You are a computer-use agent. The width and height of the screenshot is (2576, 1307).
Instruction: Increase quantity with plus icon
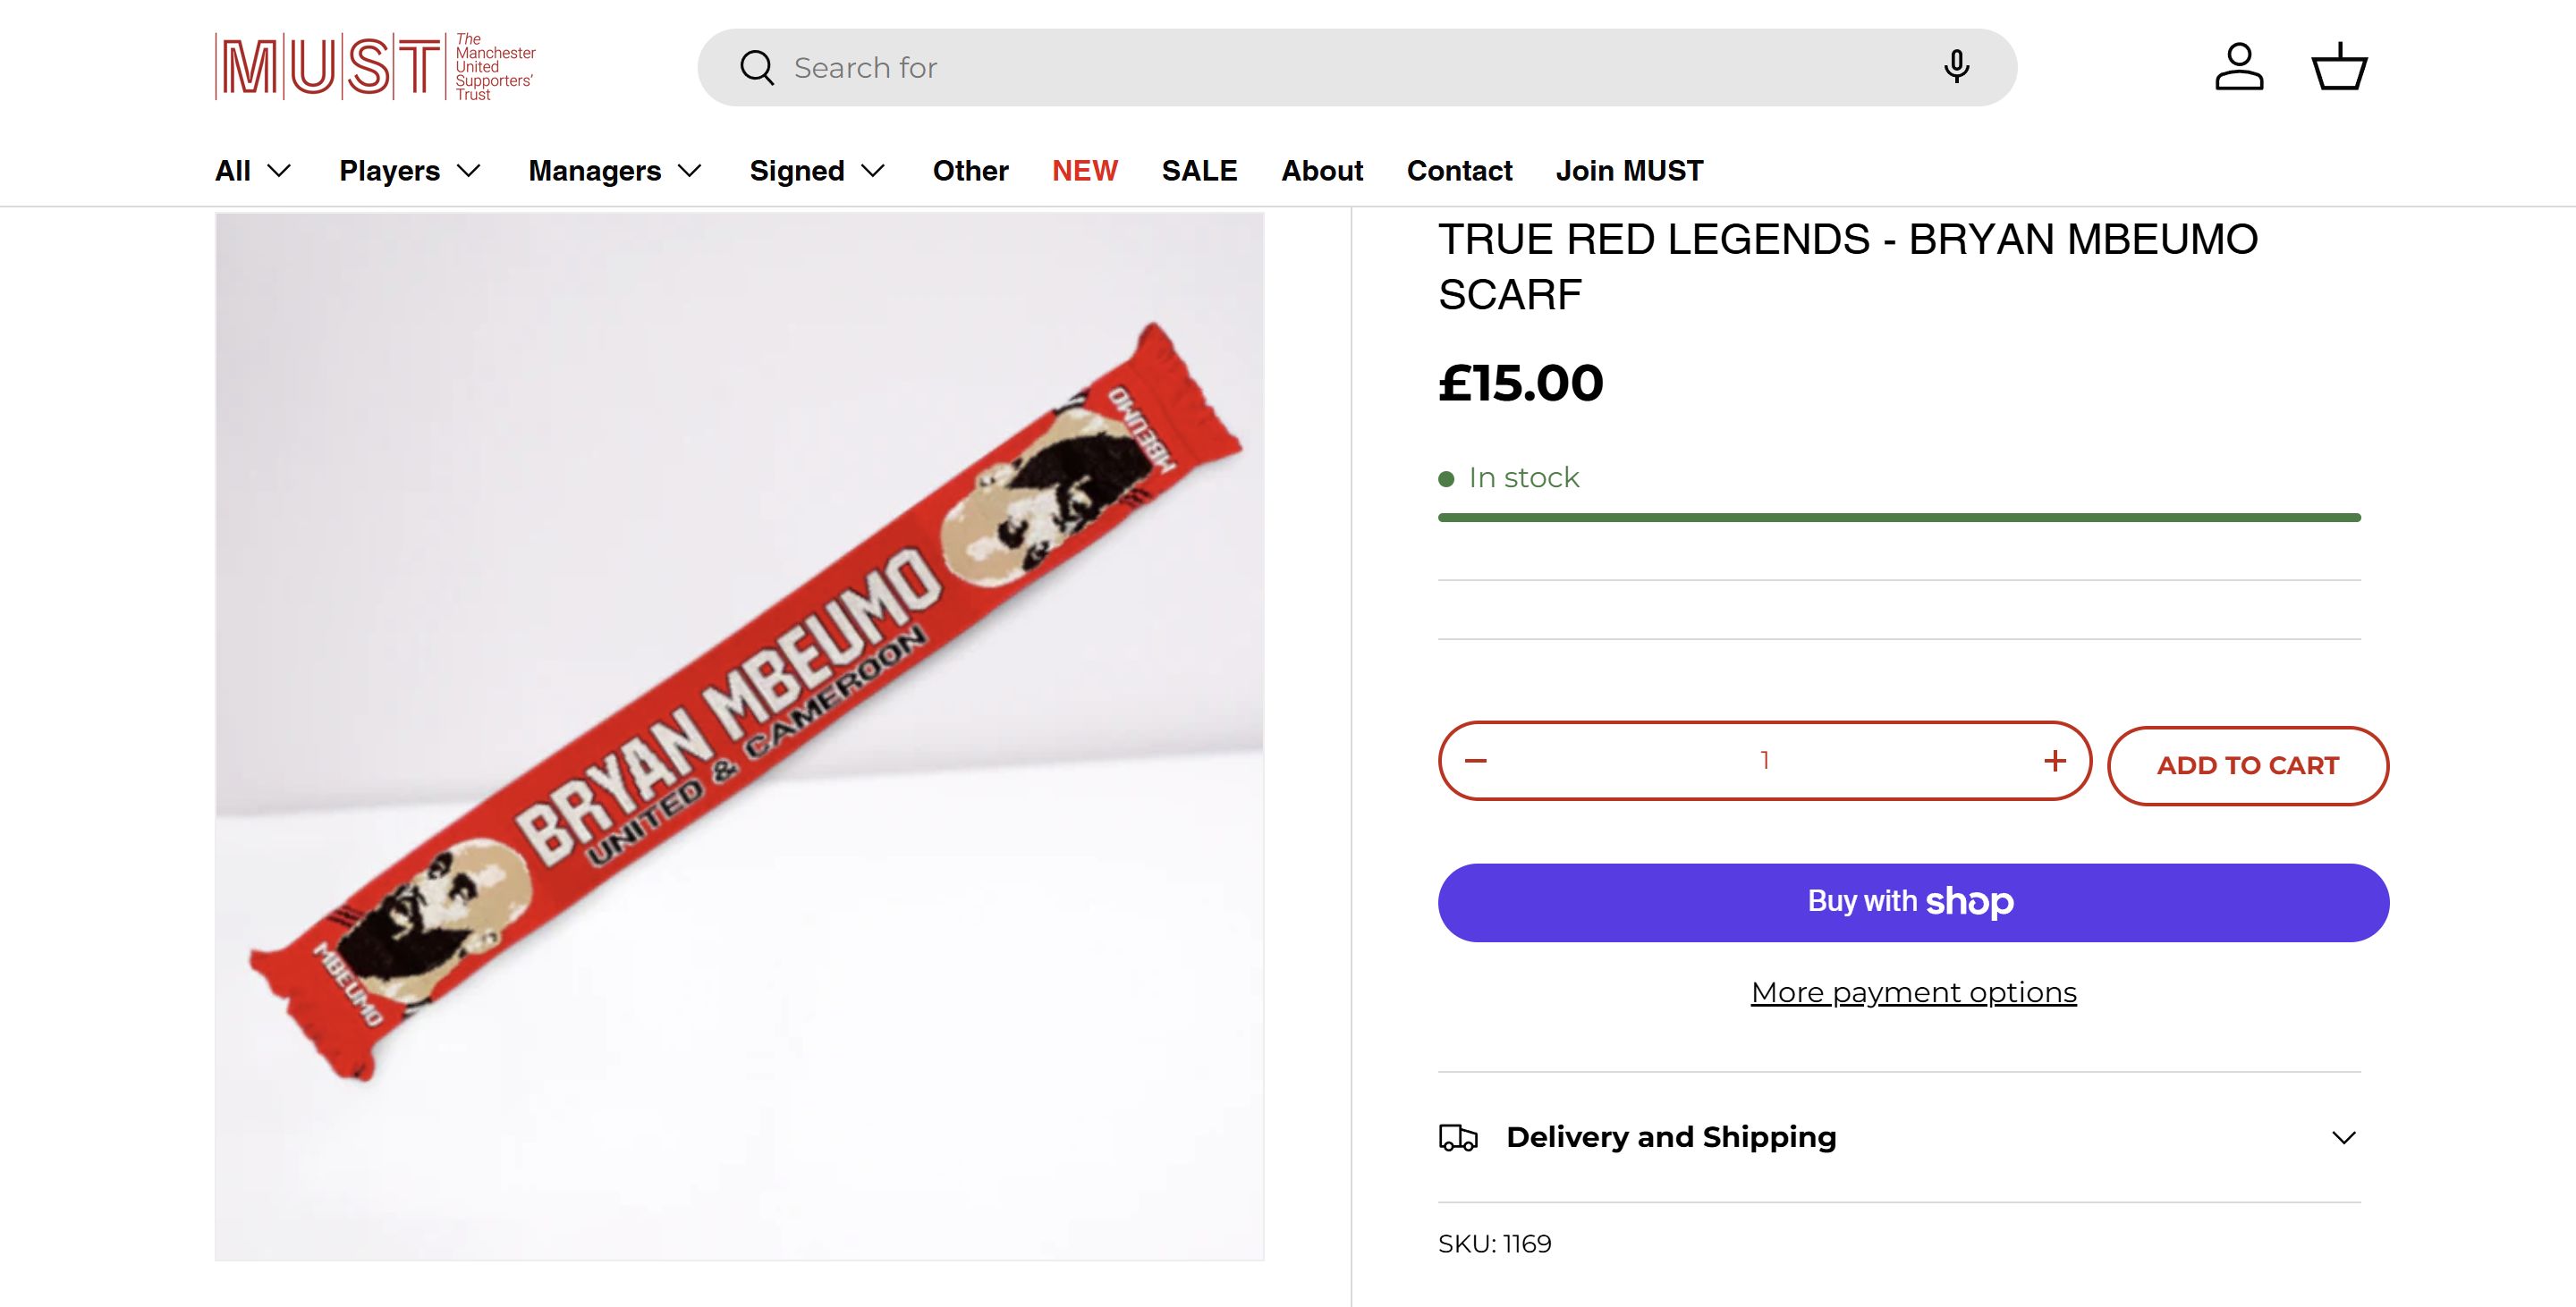[2054, 761]
